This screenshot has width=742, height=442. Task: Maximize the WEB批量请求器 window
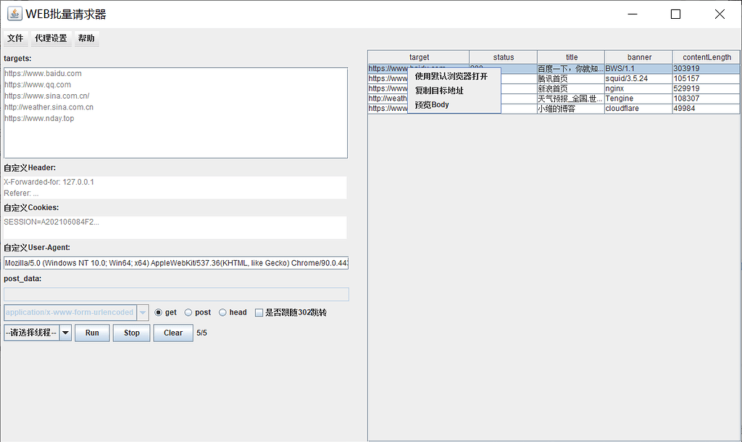click(x=675, y=14)
